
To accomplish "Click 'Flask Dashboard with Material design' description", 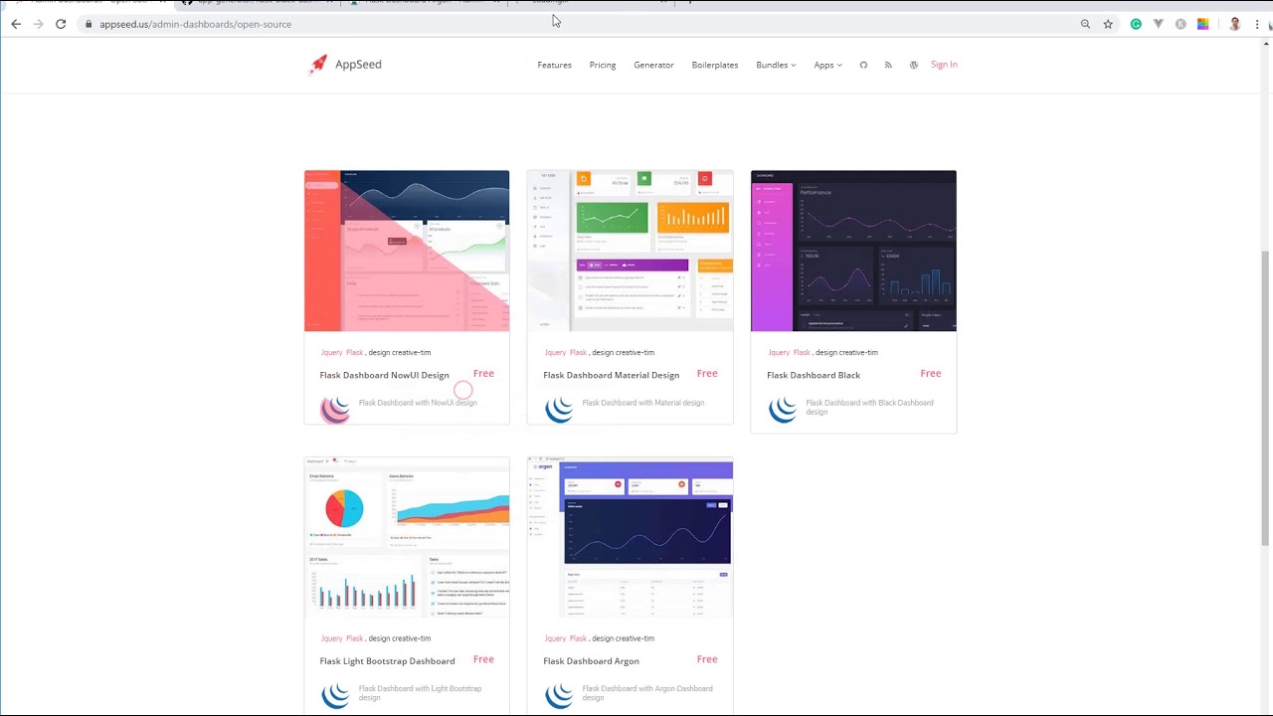I will [642, 403].
